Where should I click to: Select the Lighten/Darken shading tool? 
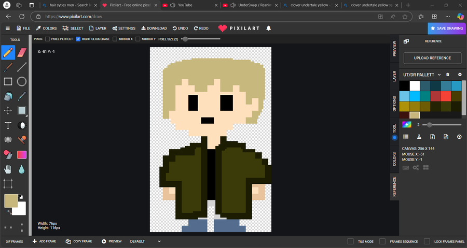point(22,125)
